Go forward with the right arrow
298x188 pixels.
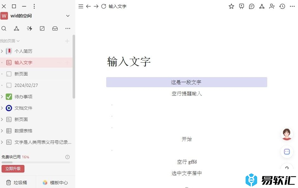pyautogui.click(x=96, y=6)
